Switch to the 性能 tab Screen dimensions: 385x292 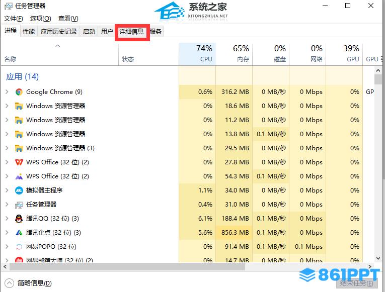(x=29, y=31)
